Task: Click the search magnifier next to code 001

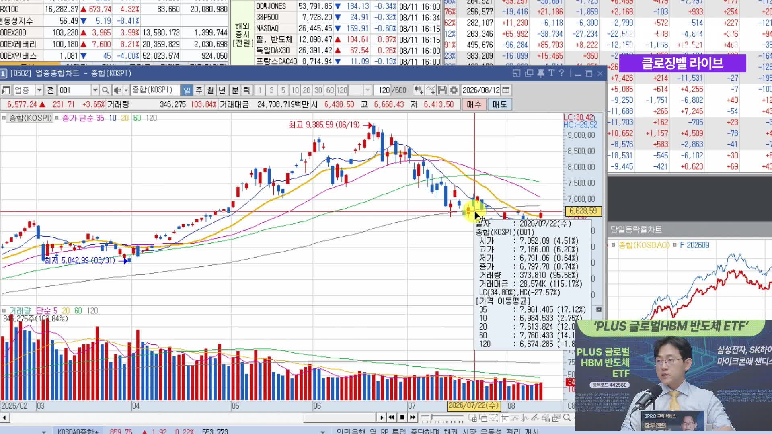Action: [105, 90]
